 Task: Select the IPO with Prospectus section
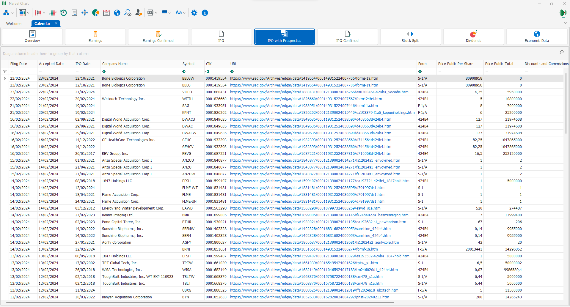click(284, 37)
